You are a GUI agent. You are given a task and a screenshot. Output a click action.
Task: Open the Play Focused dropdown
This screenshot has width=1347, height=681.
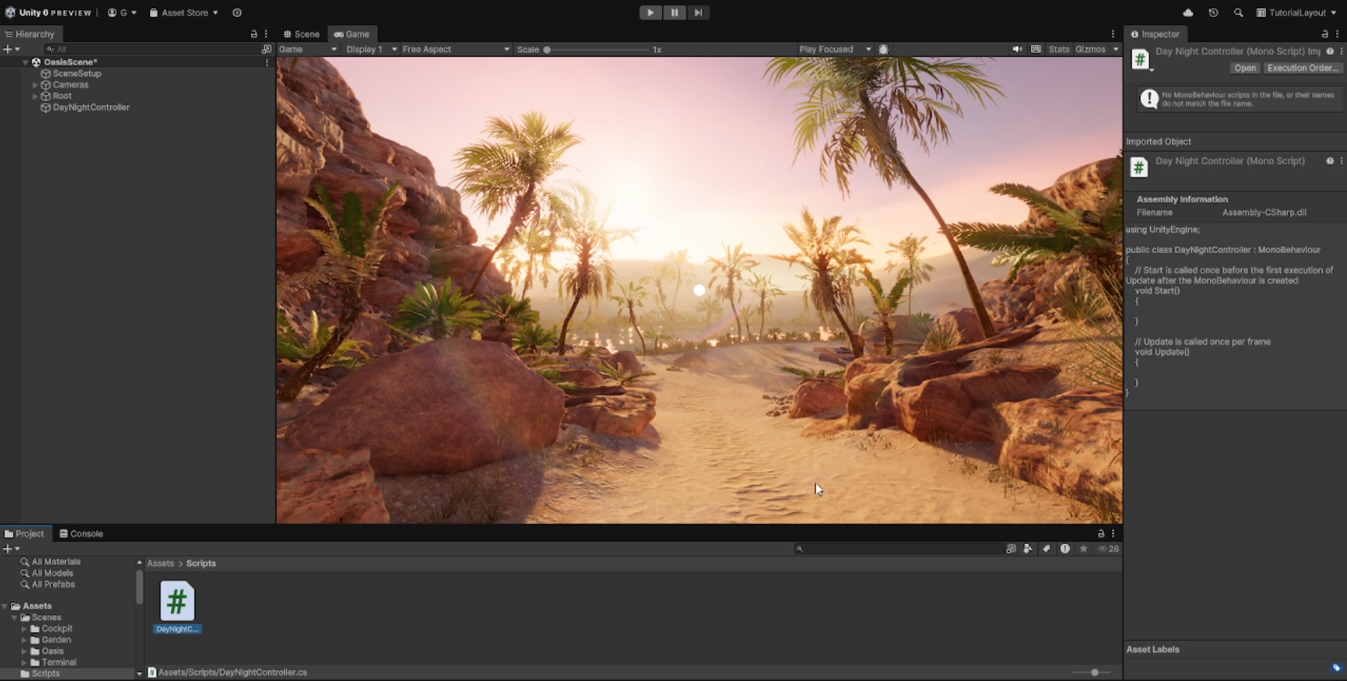[835, 49]
